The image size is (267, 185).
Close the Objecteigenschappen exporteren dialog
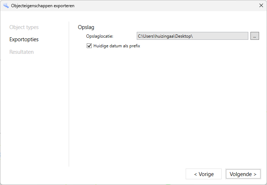click(x=261, y=5)
